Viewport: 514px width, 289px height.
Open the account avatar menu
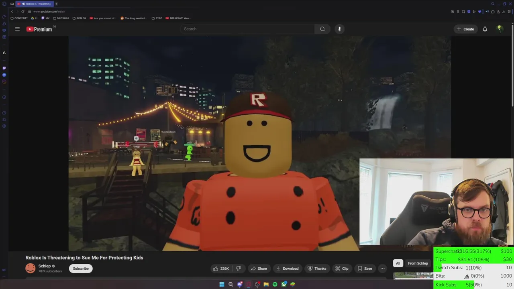click(500, 28)
